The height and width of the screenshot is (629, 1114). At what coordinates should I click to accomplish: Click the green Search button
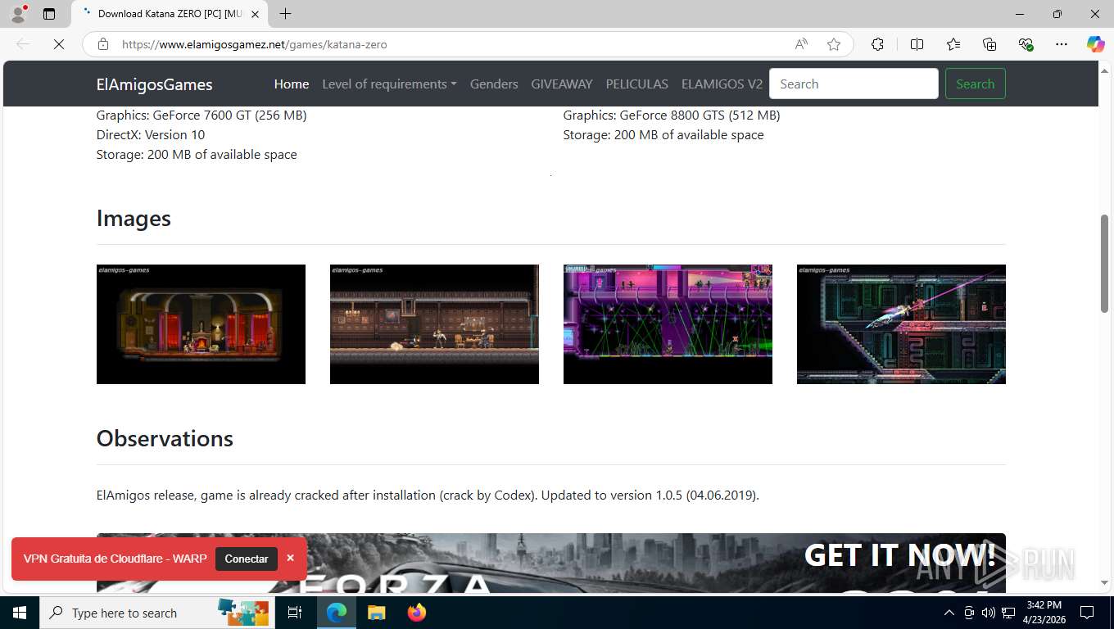pos(975,84)
